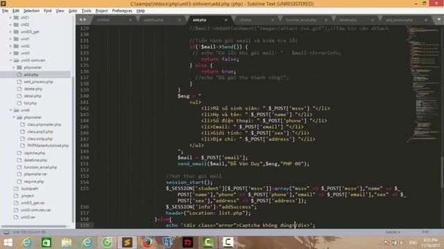Screen dimensions: 444x249
Task: Collapse phpmailer folder under unit4
Action: tap(14, 117)
